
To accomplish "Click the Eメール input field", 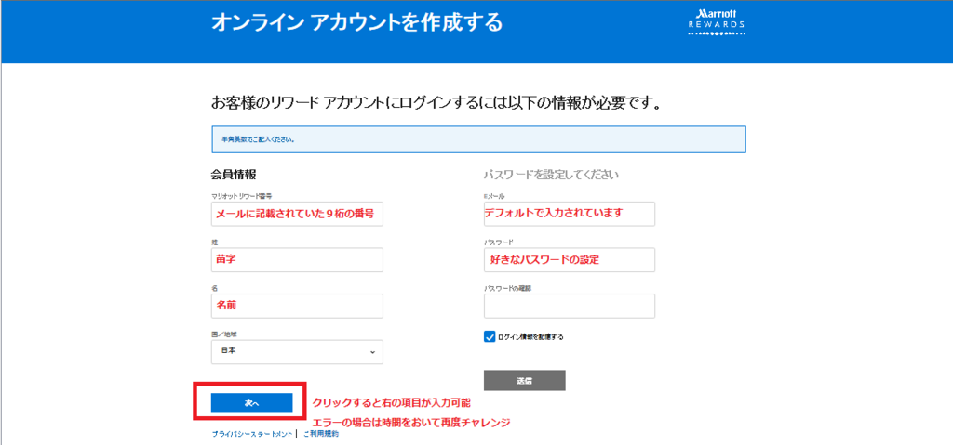I will point(570,214).
